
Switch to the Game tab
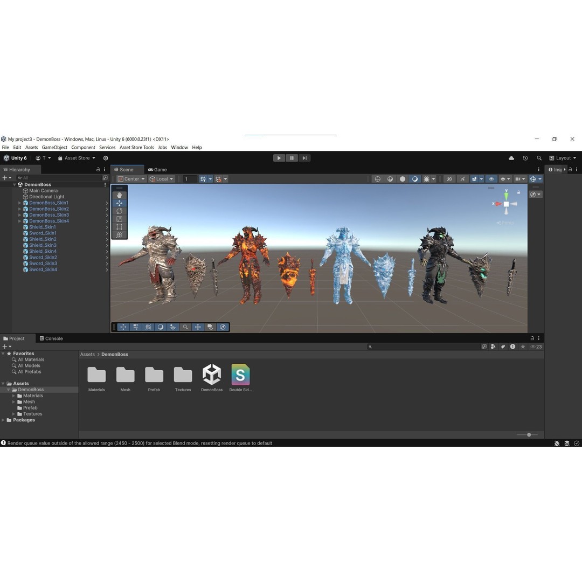157,170
